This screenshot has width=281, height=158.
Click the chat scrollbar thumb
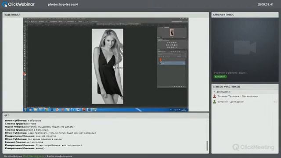click(207, 146)
